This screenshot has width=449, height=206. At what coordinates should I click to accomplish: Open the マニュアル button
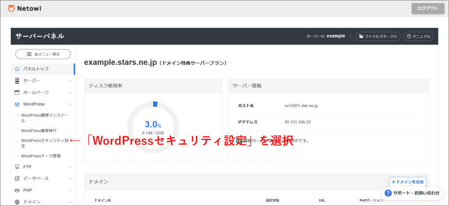pos(419,36)
